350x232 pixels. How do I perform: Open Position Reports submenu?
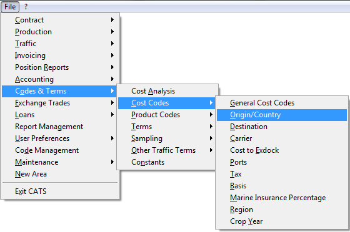(59, 67)
